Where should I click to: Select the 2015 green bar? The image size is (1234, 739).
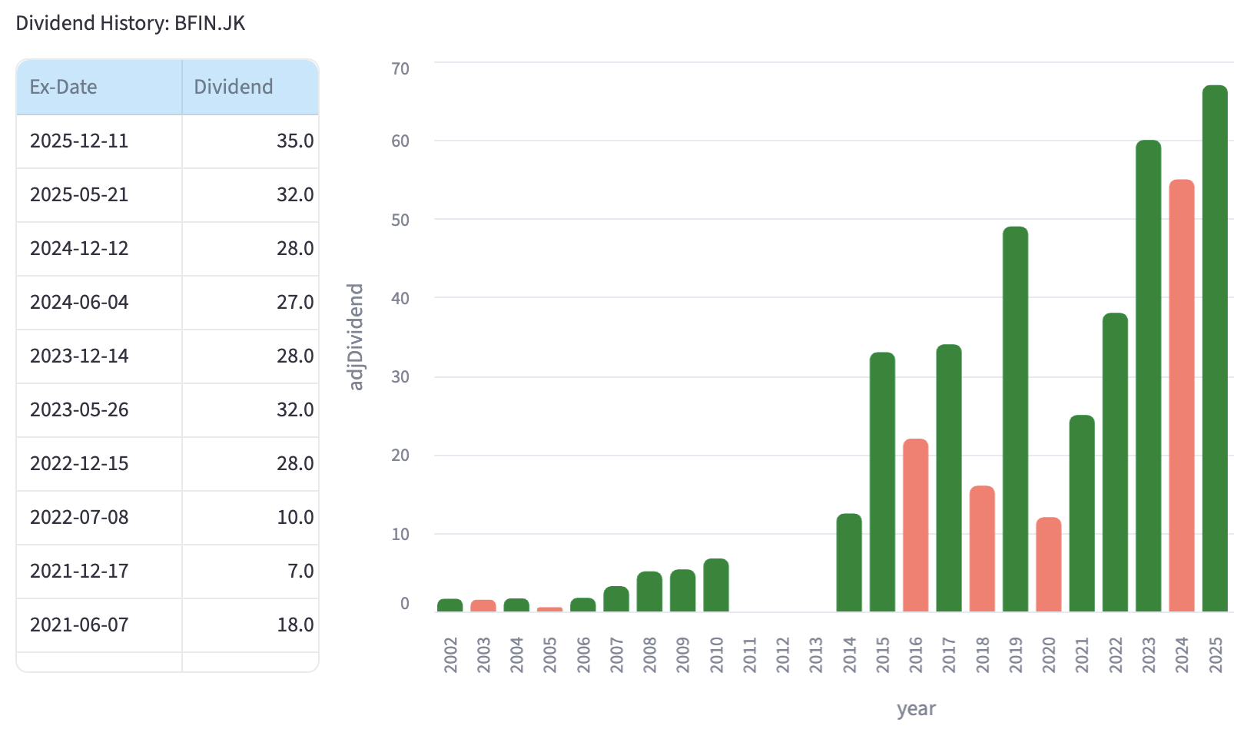coord(882,482)
